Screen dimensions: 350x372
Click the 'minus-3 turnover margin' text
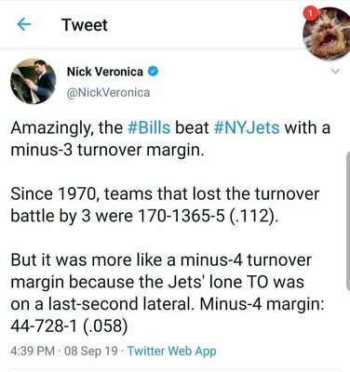point(107,150)
